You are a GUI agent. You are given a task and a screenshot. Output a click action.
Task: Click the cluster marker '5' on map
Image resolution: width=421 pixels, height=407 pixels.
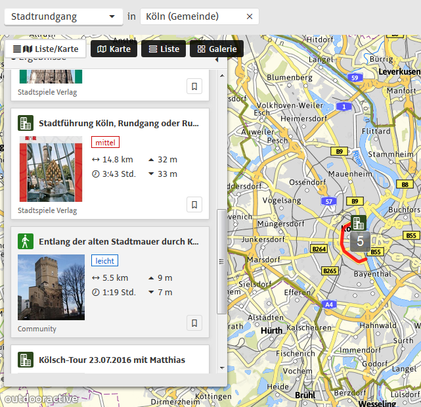point(360,241)
